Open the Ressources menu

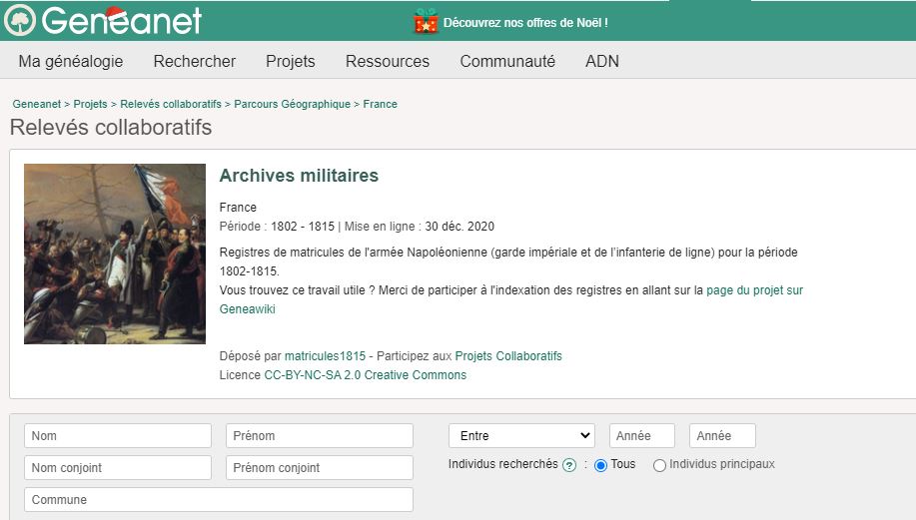(388, 61)
